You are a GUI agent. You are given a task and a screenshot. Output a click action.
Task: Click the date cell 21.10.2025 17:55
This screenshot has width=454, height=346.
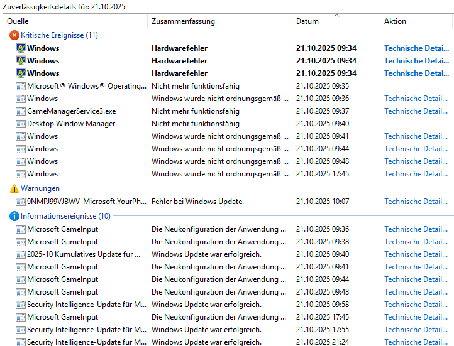(323, 330)
